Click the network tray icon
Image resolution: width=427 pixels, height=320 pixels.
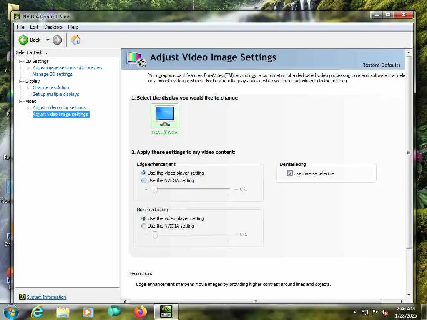[364, 312]
